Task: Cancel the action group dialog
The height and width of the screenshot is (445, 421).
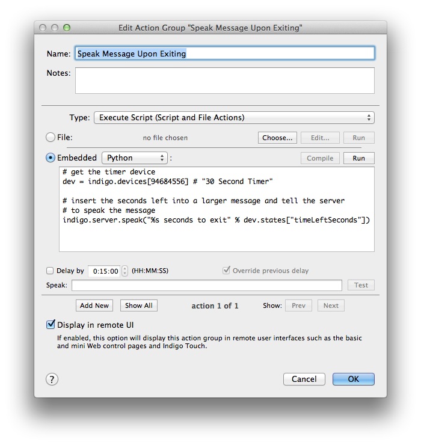Action: click(x=304, y=379)
